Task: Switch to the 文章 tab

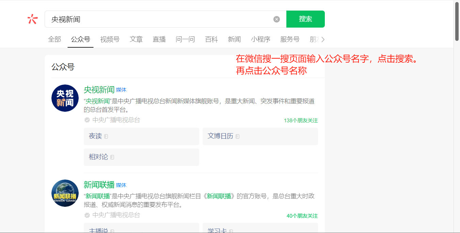Action: (136, 40)
